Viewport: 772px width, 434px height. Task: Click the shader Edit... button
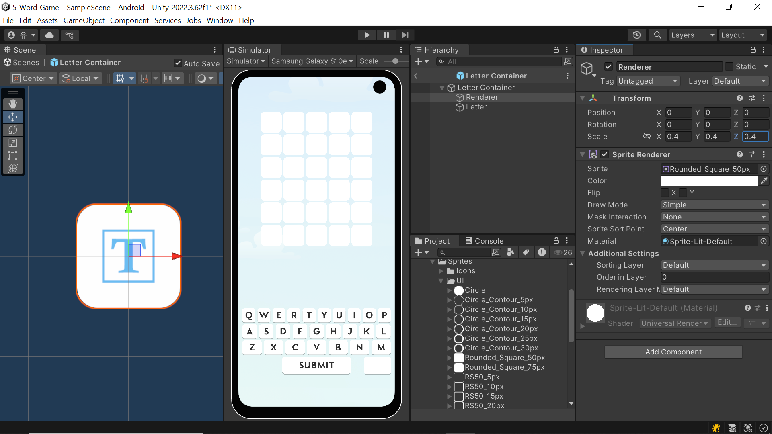[727, 323]
